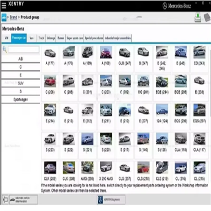Select the CLS (257) model series

click(125, 172)
